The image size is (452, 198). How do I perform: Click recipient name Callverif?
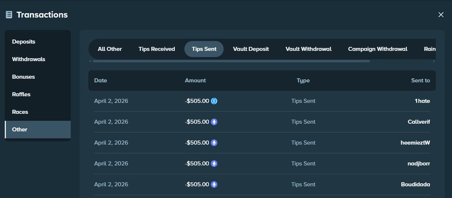coord(419,122)
